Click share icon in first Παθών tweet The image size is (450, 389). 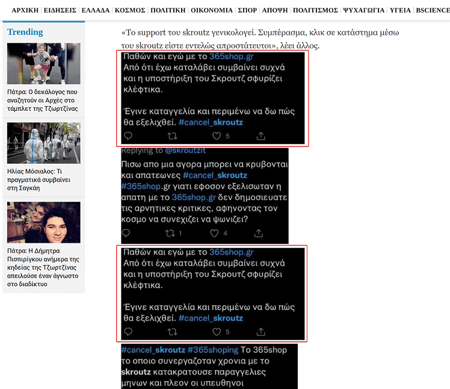260,135
